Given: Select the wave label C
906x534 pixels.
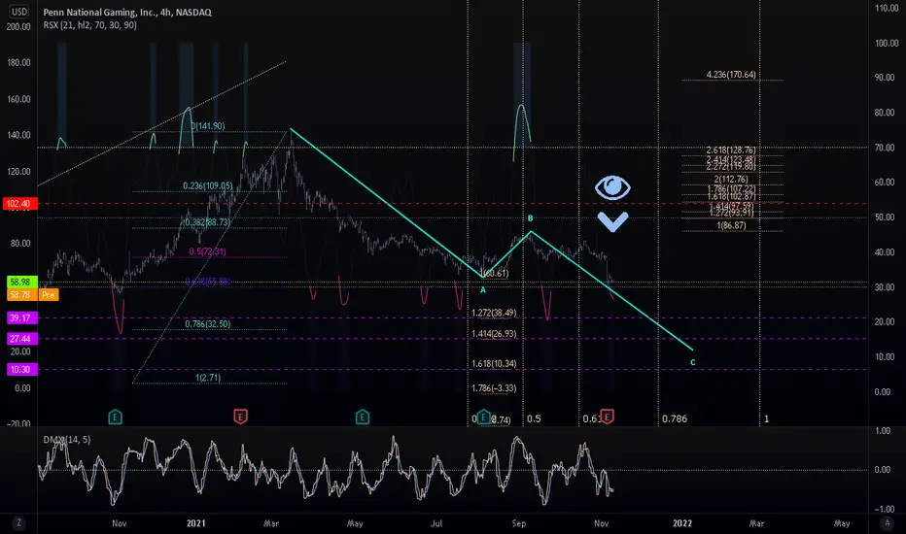Looking at the screenshot, I should [x=693, y=362].
